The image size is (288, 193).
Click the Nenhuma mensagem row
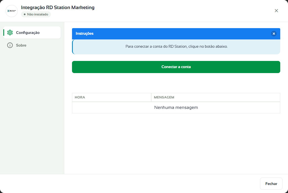pyautogui.click(x=176, y=108)
